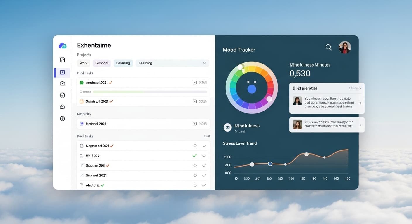Check the circle next to Ssphert 2021
Screen dimensions: 412x224
click(x=195, y=175)
